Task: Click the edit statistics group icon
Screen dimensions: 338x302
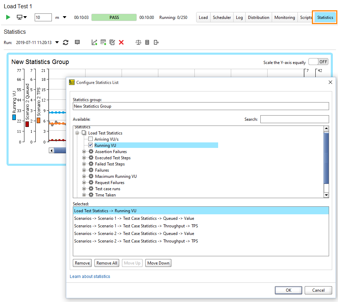Action: click(112, 42)
